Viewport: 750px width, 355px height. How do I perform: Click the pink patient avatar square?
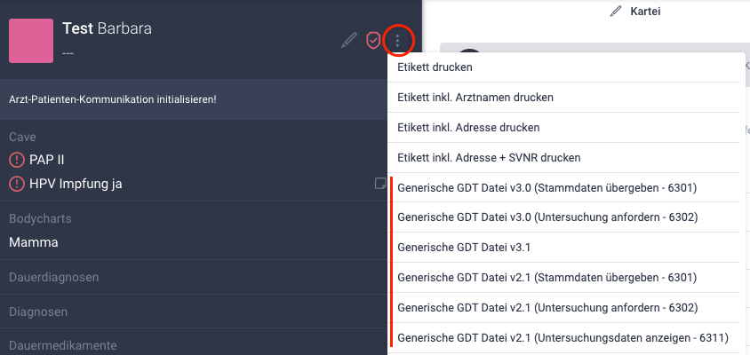point(31,41)
